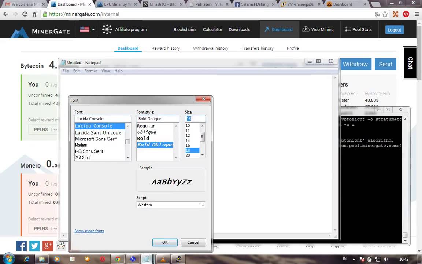This screenshot has width=422, height=264.
Task: Open the browser home page icon
Action: [34, 14]
